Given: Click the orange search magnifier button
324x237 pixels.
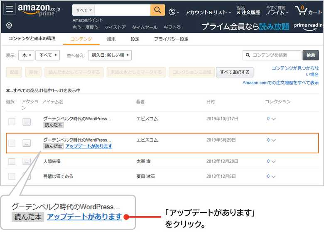Looking at the screenshot, I should click(158, 10).
